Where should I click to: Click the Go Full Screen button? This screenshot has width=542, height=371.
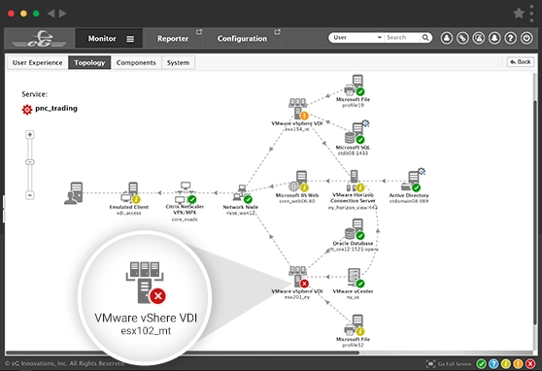pyautogui.click(x=449, y=364)
